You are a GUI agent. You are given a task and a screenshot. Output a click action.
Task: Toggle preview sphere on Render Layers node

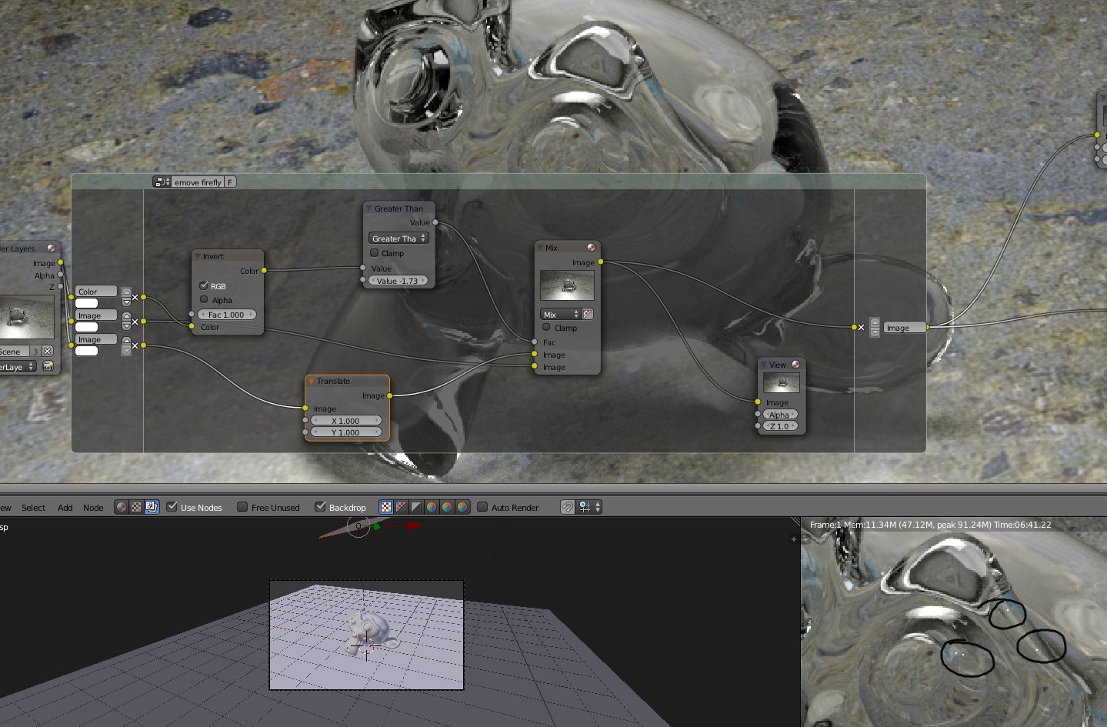[52, 248]
